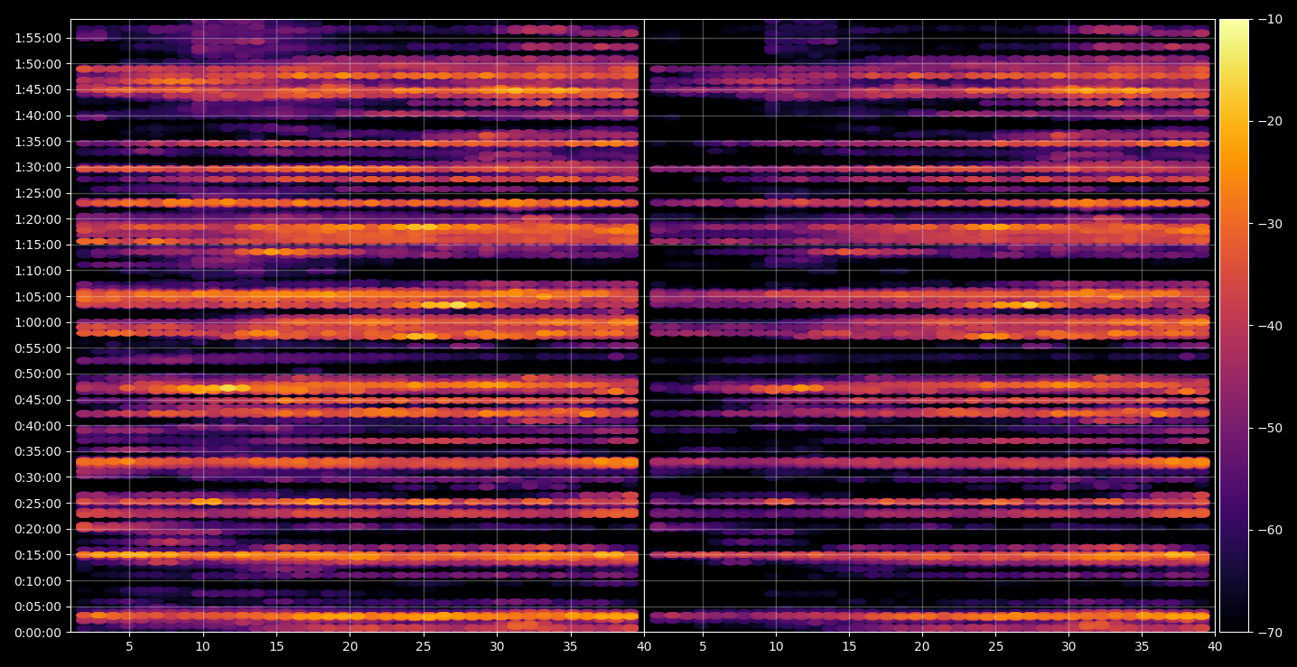Click x-axis label 10 under the left panel
1297x667 pixels.
click(202, 647)
